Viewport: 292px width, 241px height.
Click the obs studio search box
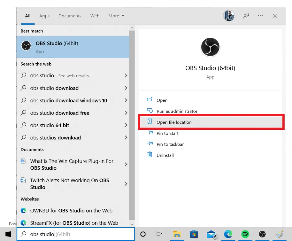[76, 234]
